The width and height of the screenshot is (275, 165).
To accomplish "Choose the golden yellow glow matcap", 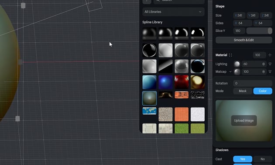I will 197,82.
